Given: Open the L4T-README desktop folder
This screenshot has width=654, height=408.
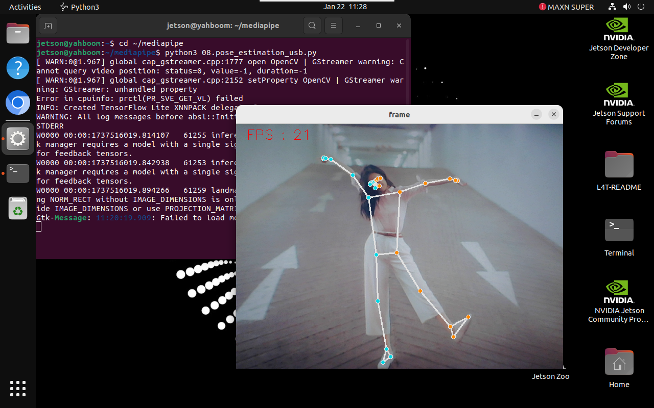Looking at the screenshot, I should point(619,170).
